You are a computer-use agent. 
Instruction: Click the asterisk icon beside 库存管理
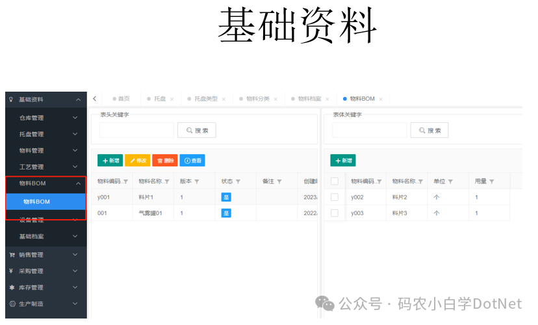pyautogui.click(x=12, y=288)
